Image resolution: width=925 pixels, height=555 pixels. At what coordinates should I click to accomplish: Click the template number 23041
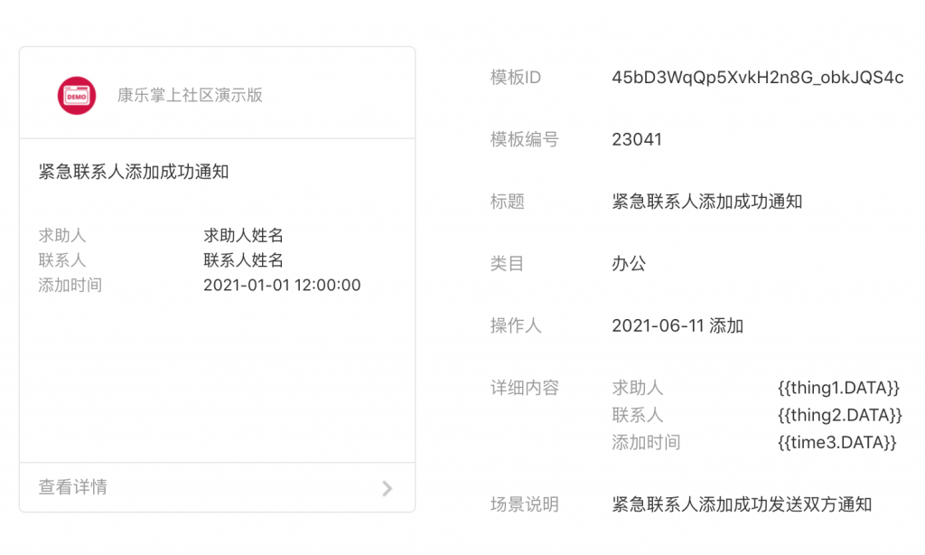click(x=637, y=139)
